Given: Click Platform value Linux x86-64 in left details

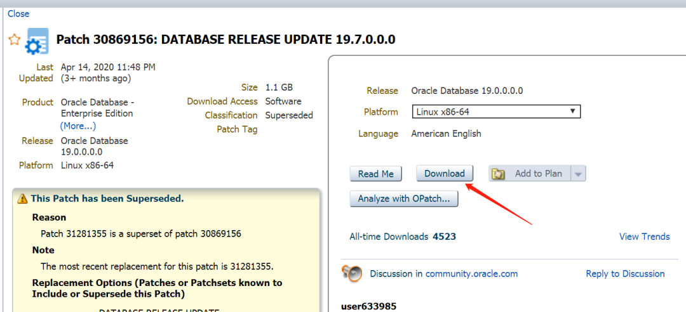Looking at the screenshot, I should click(88, 166).
